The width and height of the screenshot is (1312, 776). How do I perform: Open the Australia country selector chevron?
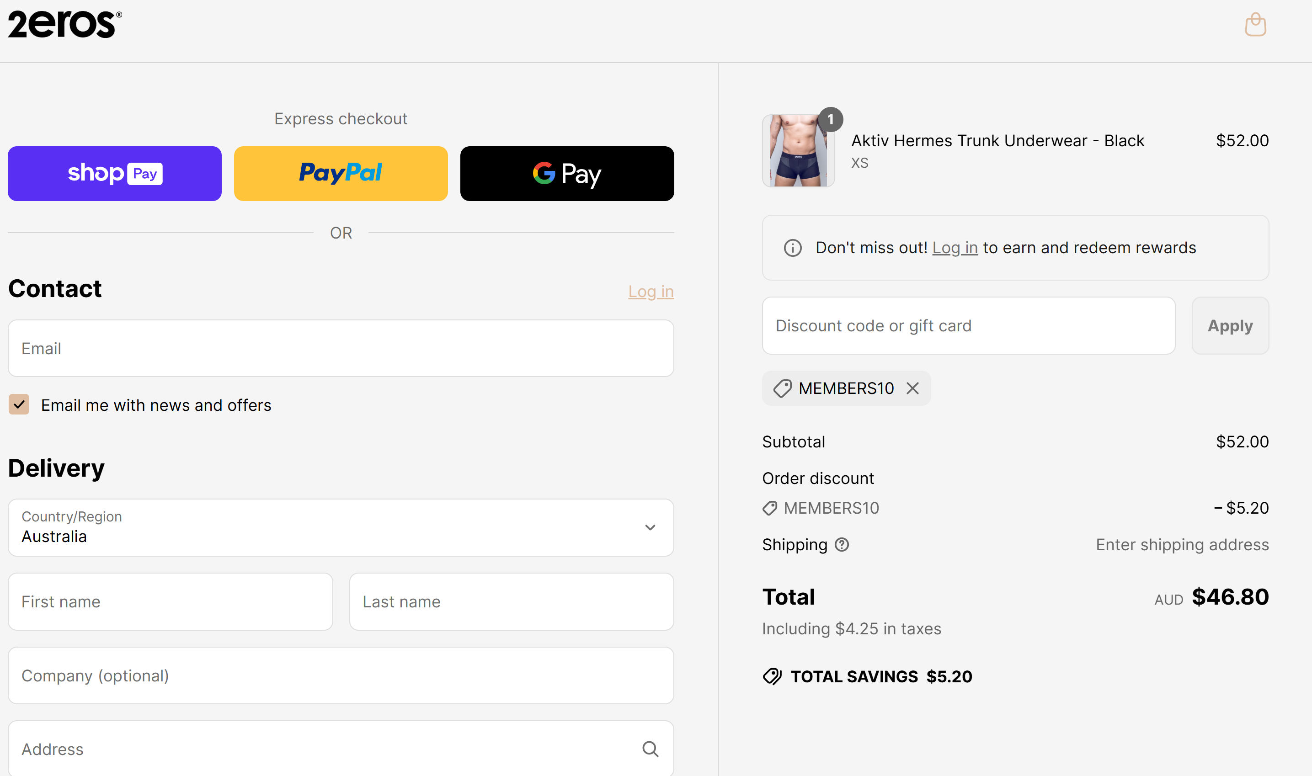tap(650, 527)
